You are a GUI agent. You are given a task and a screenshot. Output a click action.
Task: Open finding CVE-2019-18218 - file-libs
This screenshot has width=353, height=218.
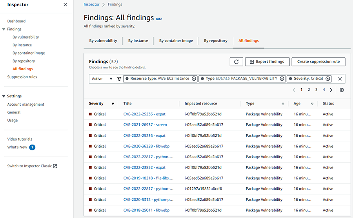point(148,178)
